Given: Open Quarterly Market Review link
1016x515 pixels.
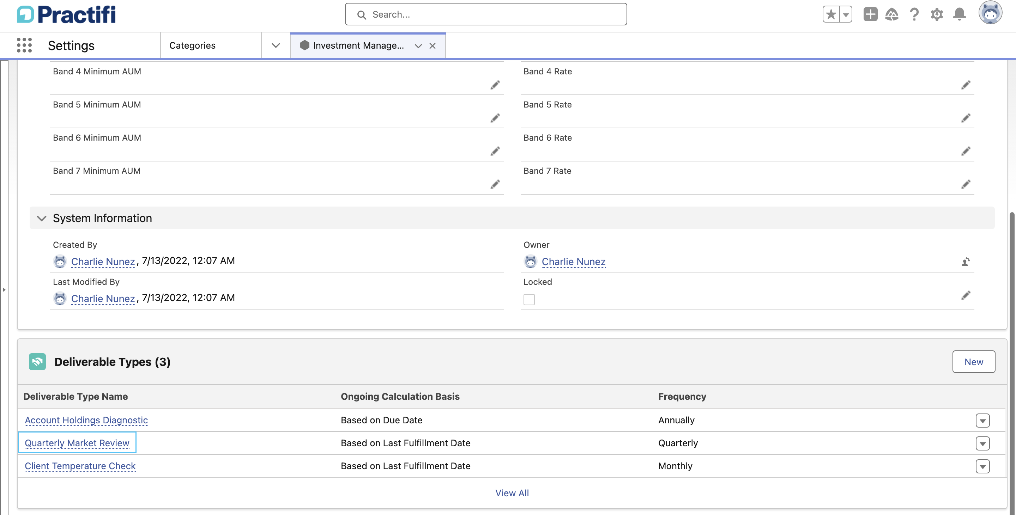Looking at the screenshot, I should (77, 443).
